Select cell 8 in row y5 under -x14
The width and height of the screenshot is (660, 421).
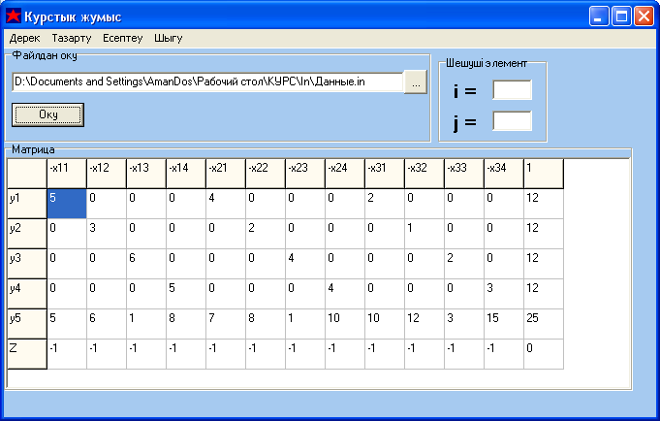coord(186,324)
